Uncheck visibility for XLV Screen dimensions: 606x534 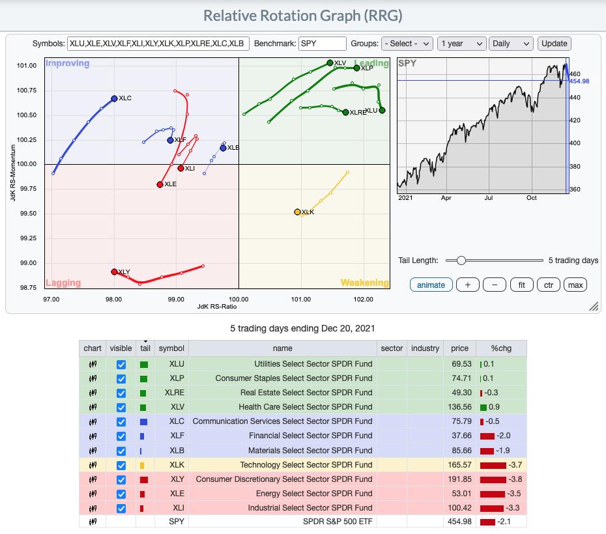click(x=121, y=408)
